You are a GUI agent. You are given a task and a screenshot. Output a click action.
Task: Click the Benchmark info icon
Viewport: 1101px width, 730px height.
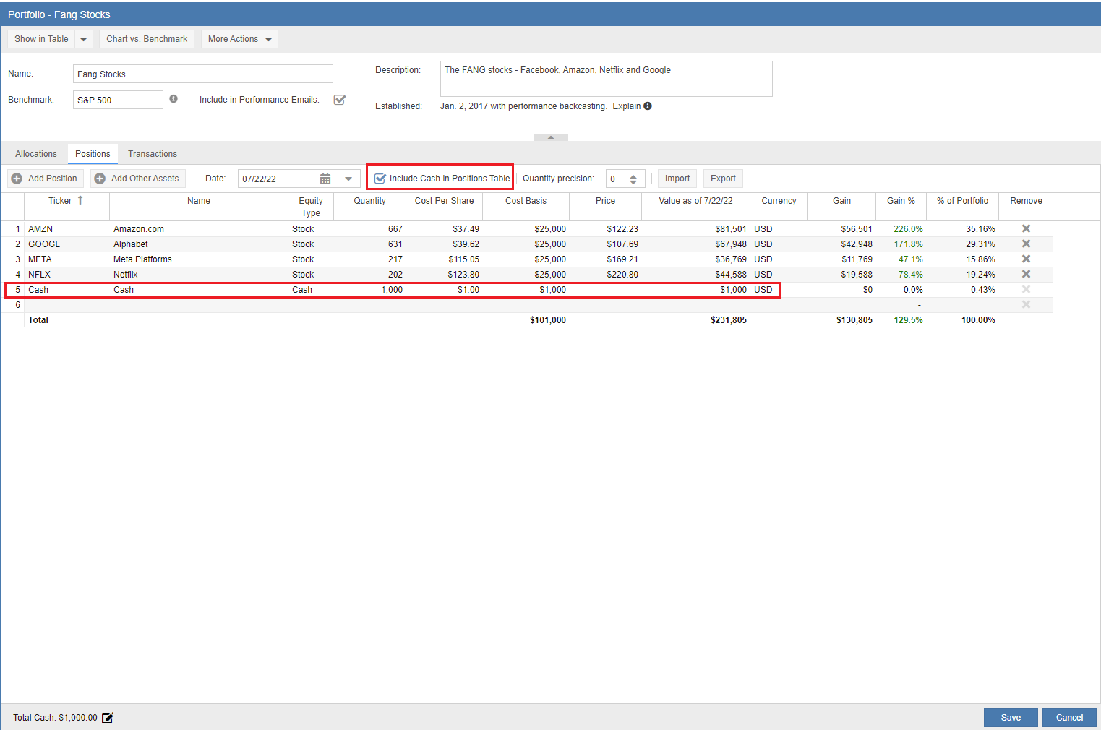pyautogui.click(x=173, y=99)
